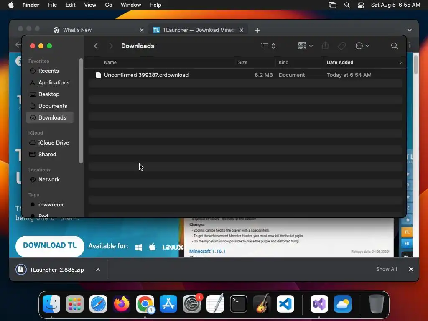This screenshot has width=428, height=321.
Task: Open the Help menu
Action: (x=155, y=5)
